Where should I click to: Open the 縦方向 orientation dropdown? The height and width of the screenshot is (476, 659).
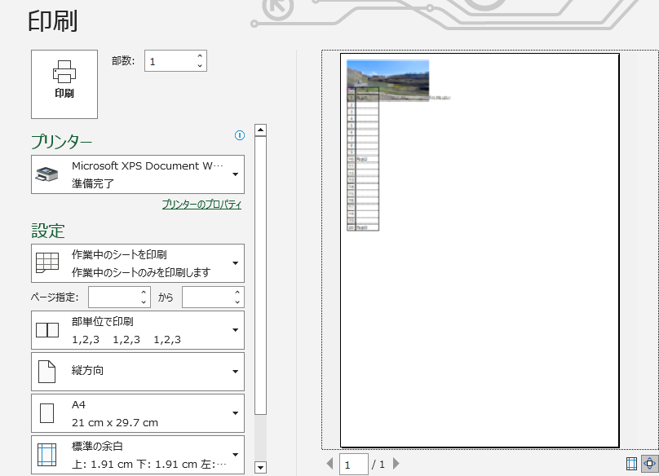pos(138,372)
